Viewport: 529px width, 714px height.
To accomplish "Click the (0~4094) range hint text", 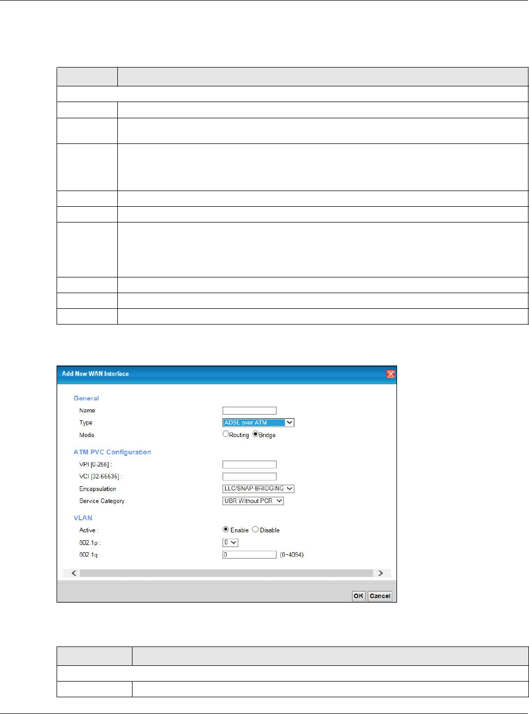I will [292, 555].
